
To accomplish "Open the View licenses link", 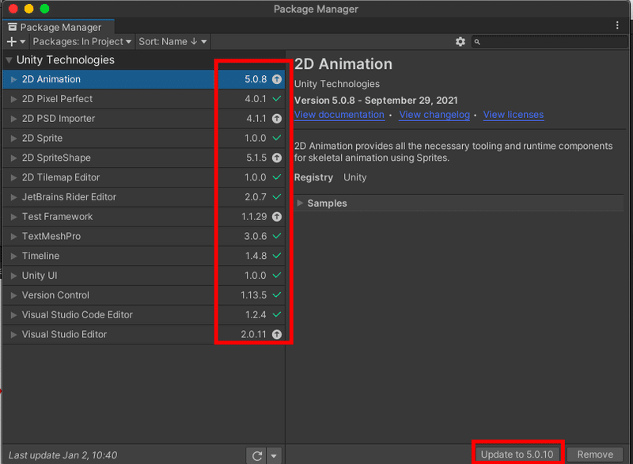I will click(514, 115).
